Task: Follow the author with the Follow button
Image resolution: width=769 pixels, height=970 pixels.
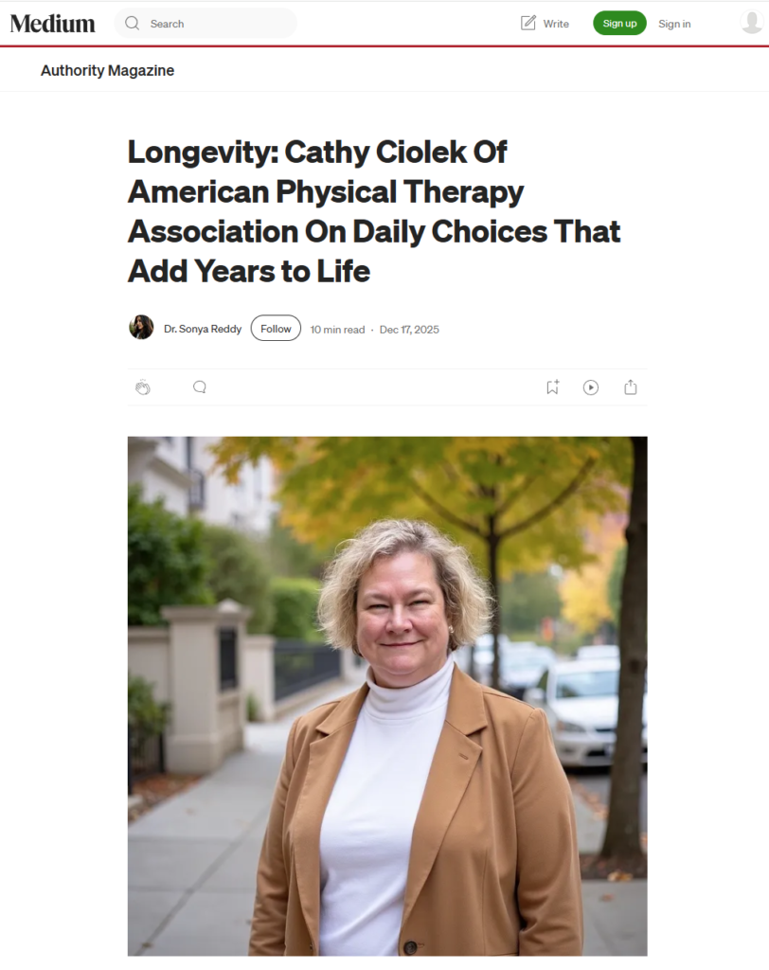Action: [x=276, y=329]
